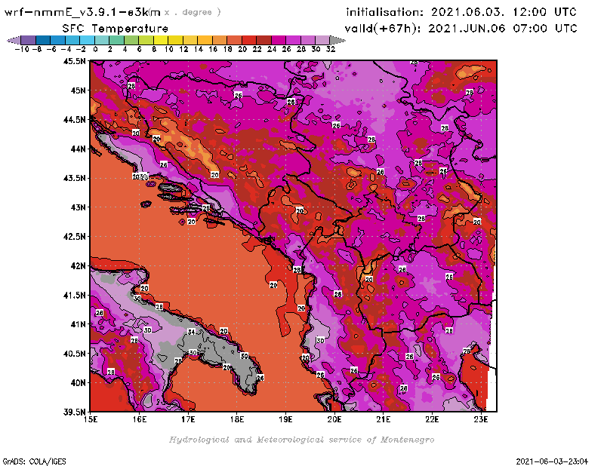Pick the green swatch between 4 and 6

click(x=131, y=40)
